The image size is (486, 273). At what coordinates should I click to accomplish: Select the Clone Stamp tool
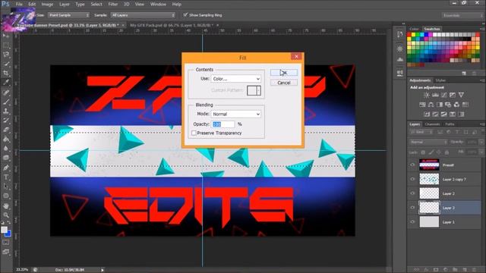[6, 111]
